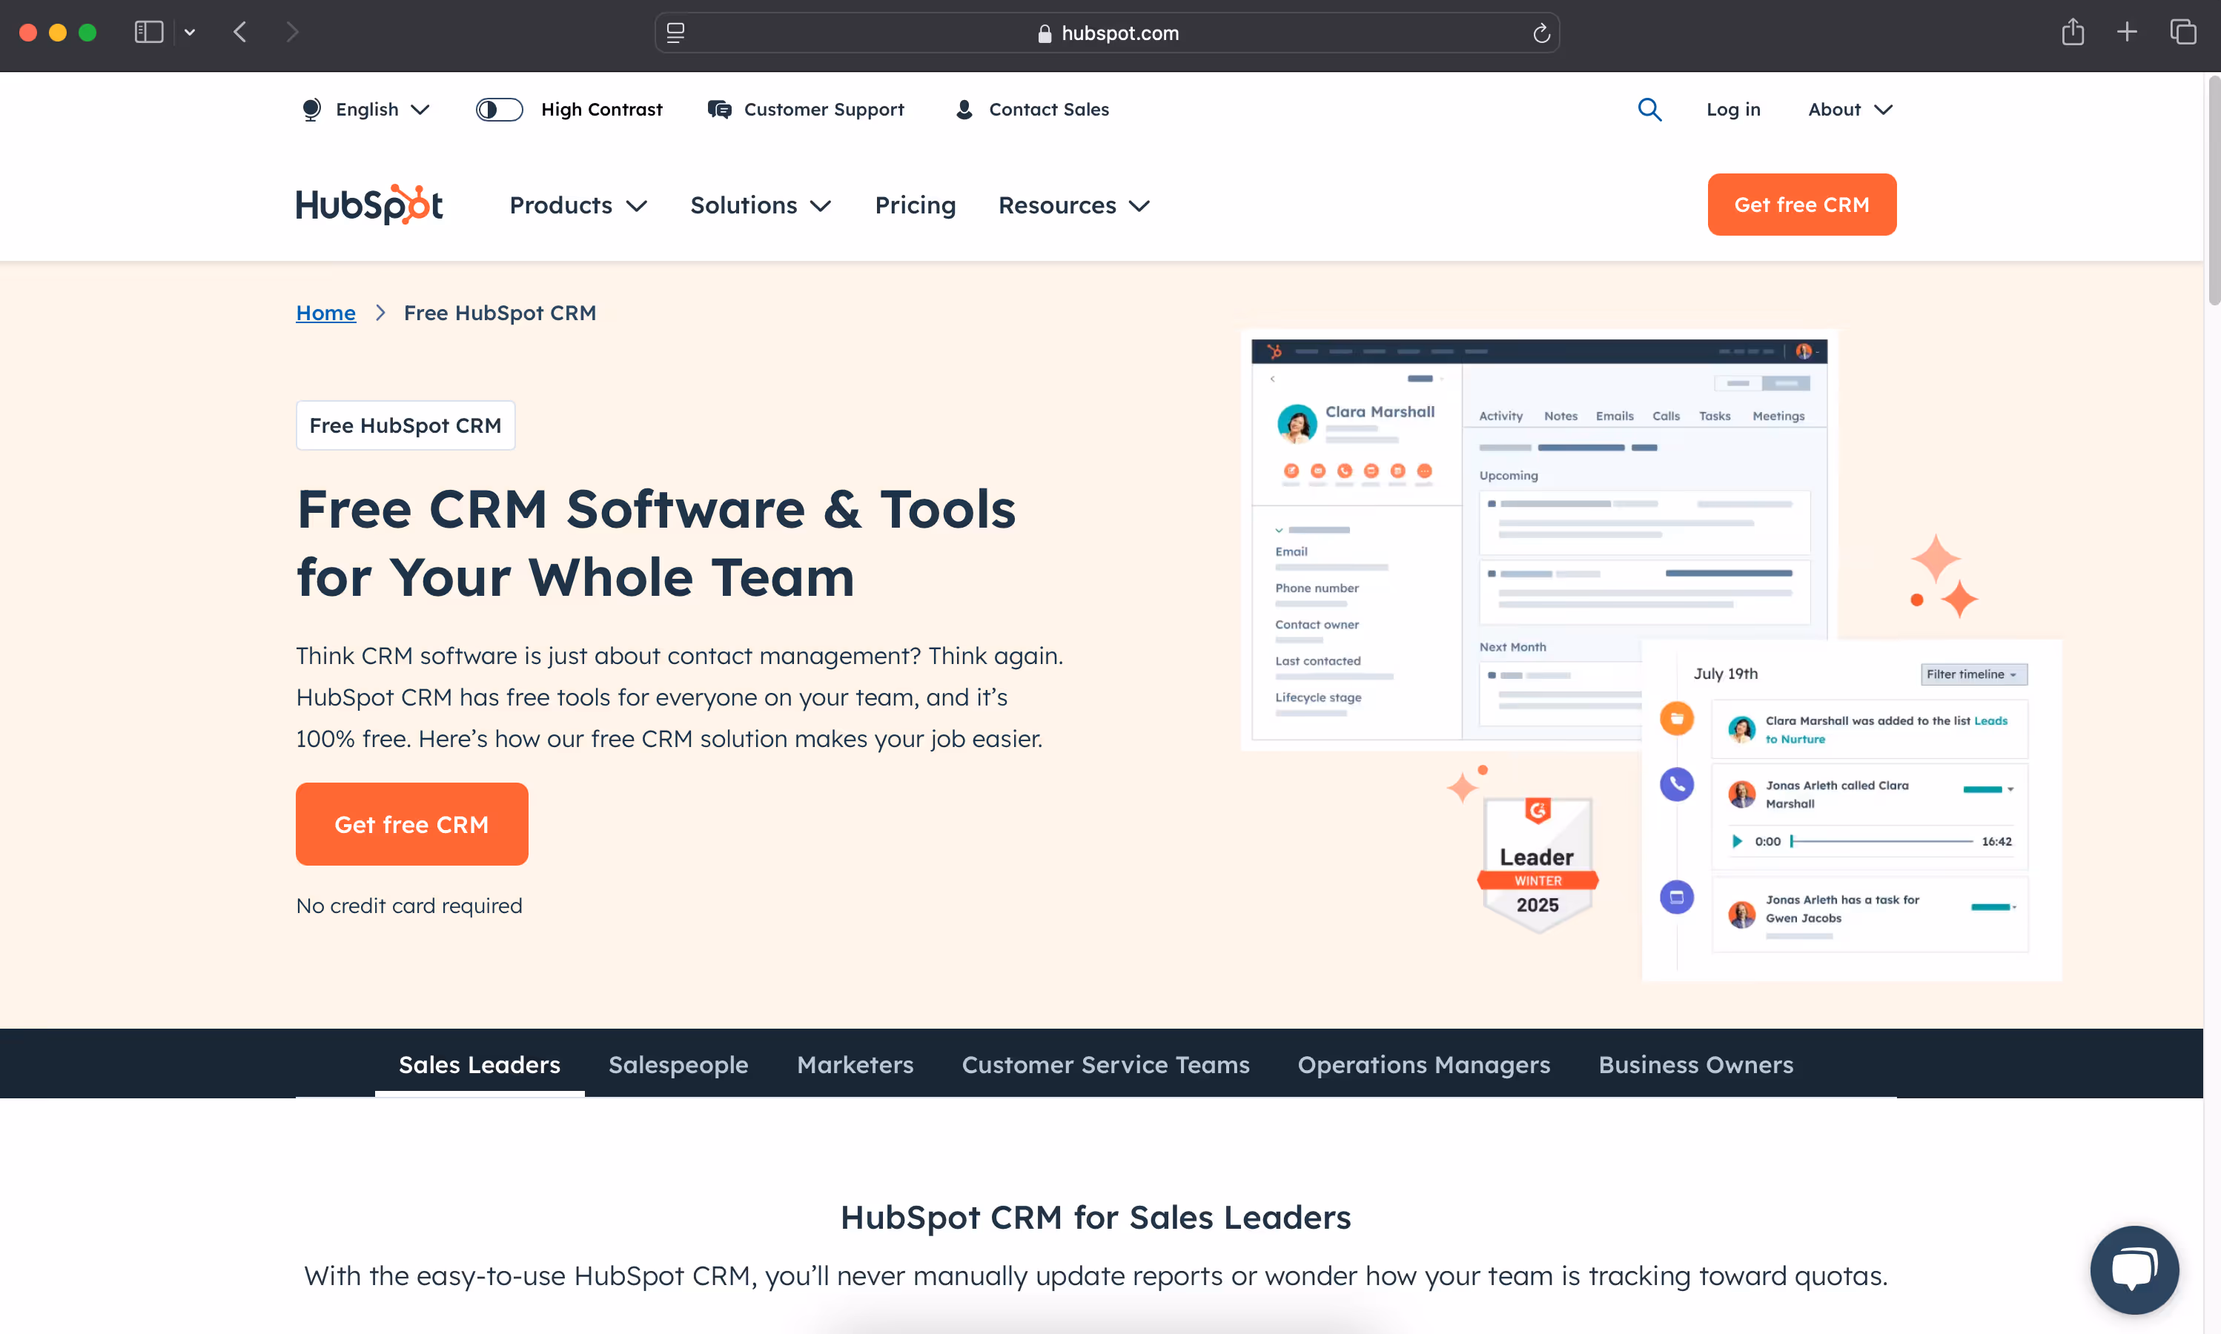Click the Customer Support chat icon
The width and height of the screenshot is (2221, 1334).
718,109
